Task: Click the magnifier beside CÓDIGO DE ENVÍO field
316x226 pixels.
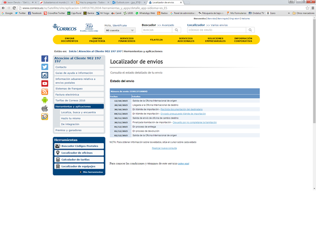Action: (250, 30)
